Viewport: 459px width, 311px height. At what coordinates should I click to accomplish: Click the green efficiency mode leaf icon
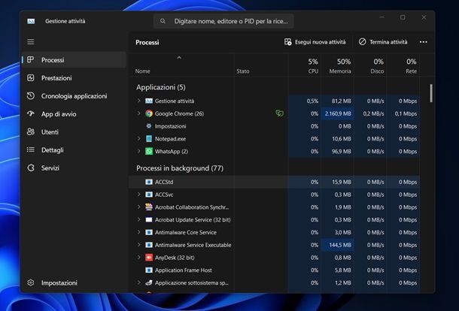tap(280, 113)
